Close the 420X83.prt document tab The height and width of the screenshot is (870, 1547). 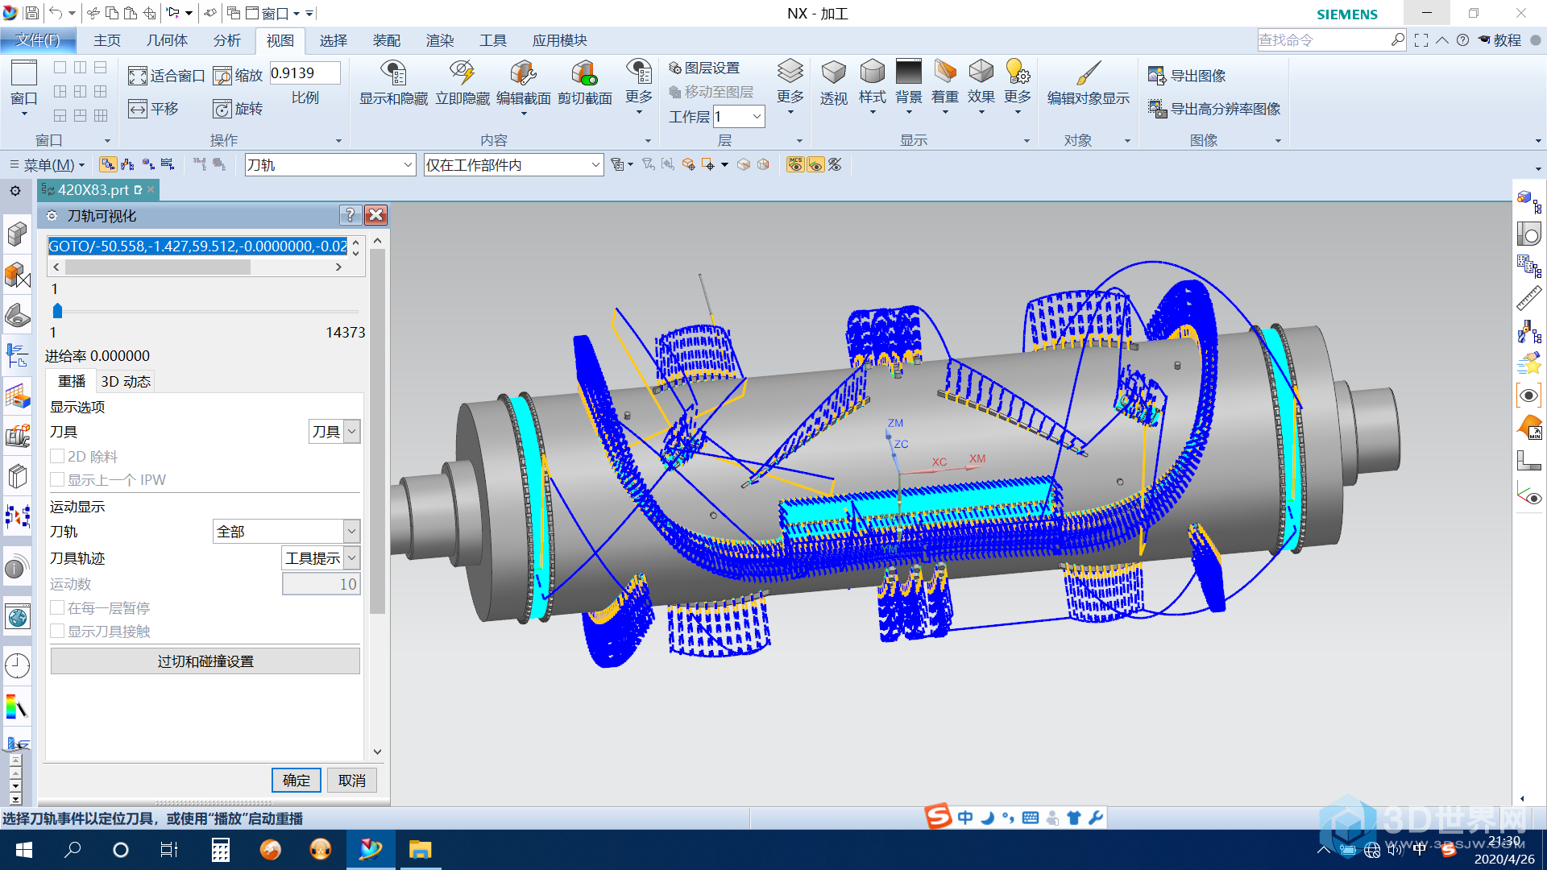(150, 190)
